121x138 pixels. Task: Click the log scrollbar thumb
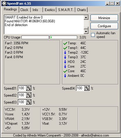[86, 28]
